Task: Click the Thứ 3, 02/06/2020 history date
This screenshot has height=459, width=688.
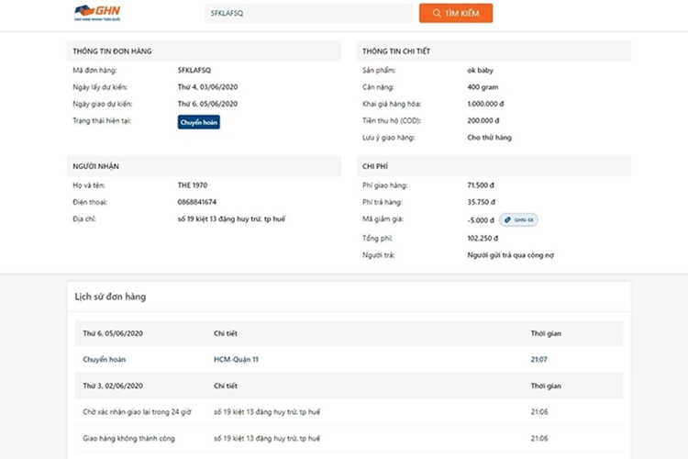Action: (x=113, y=386)
